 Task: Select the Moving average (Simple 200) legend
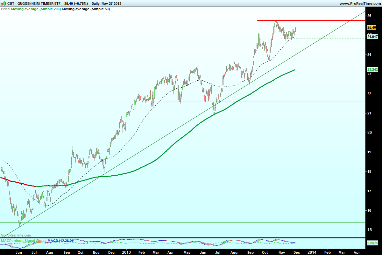click(36, 9)
